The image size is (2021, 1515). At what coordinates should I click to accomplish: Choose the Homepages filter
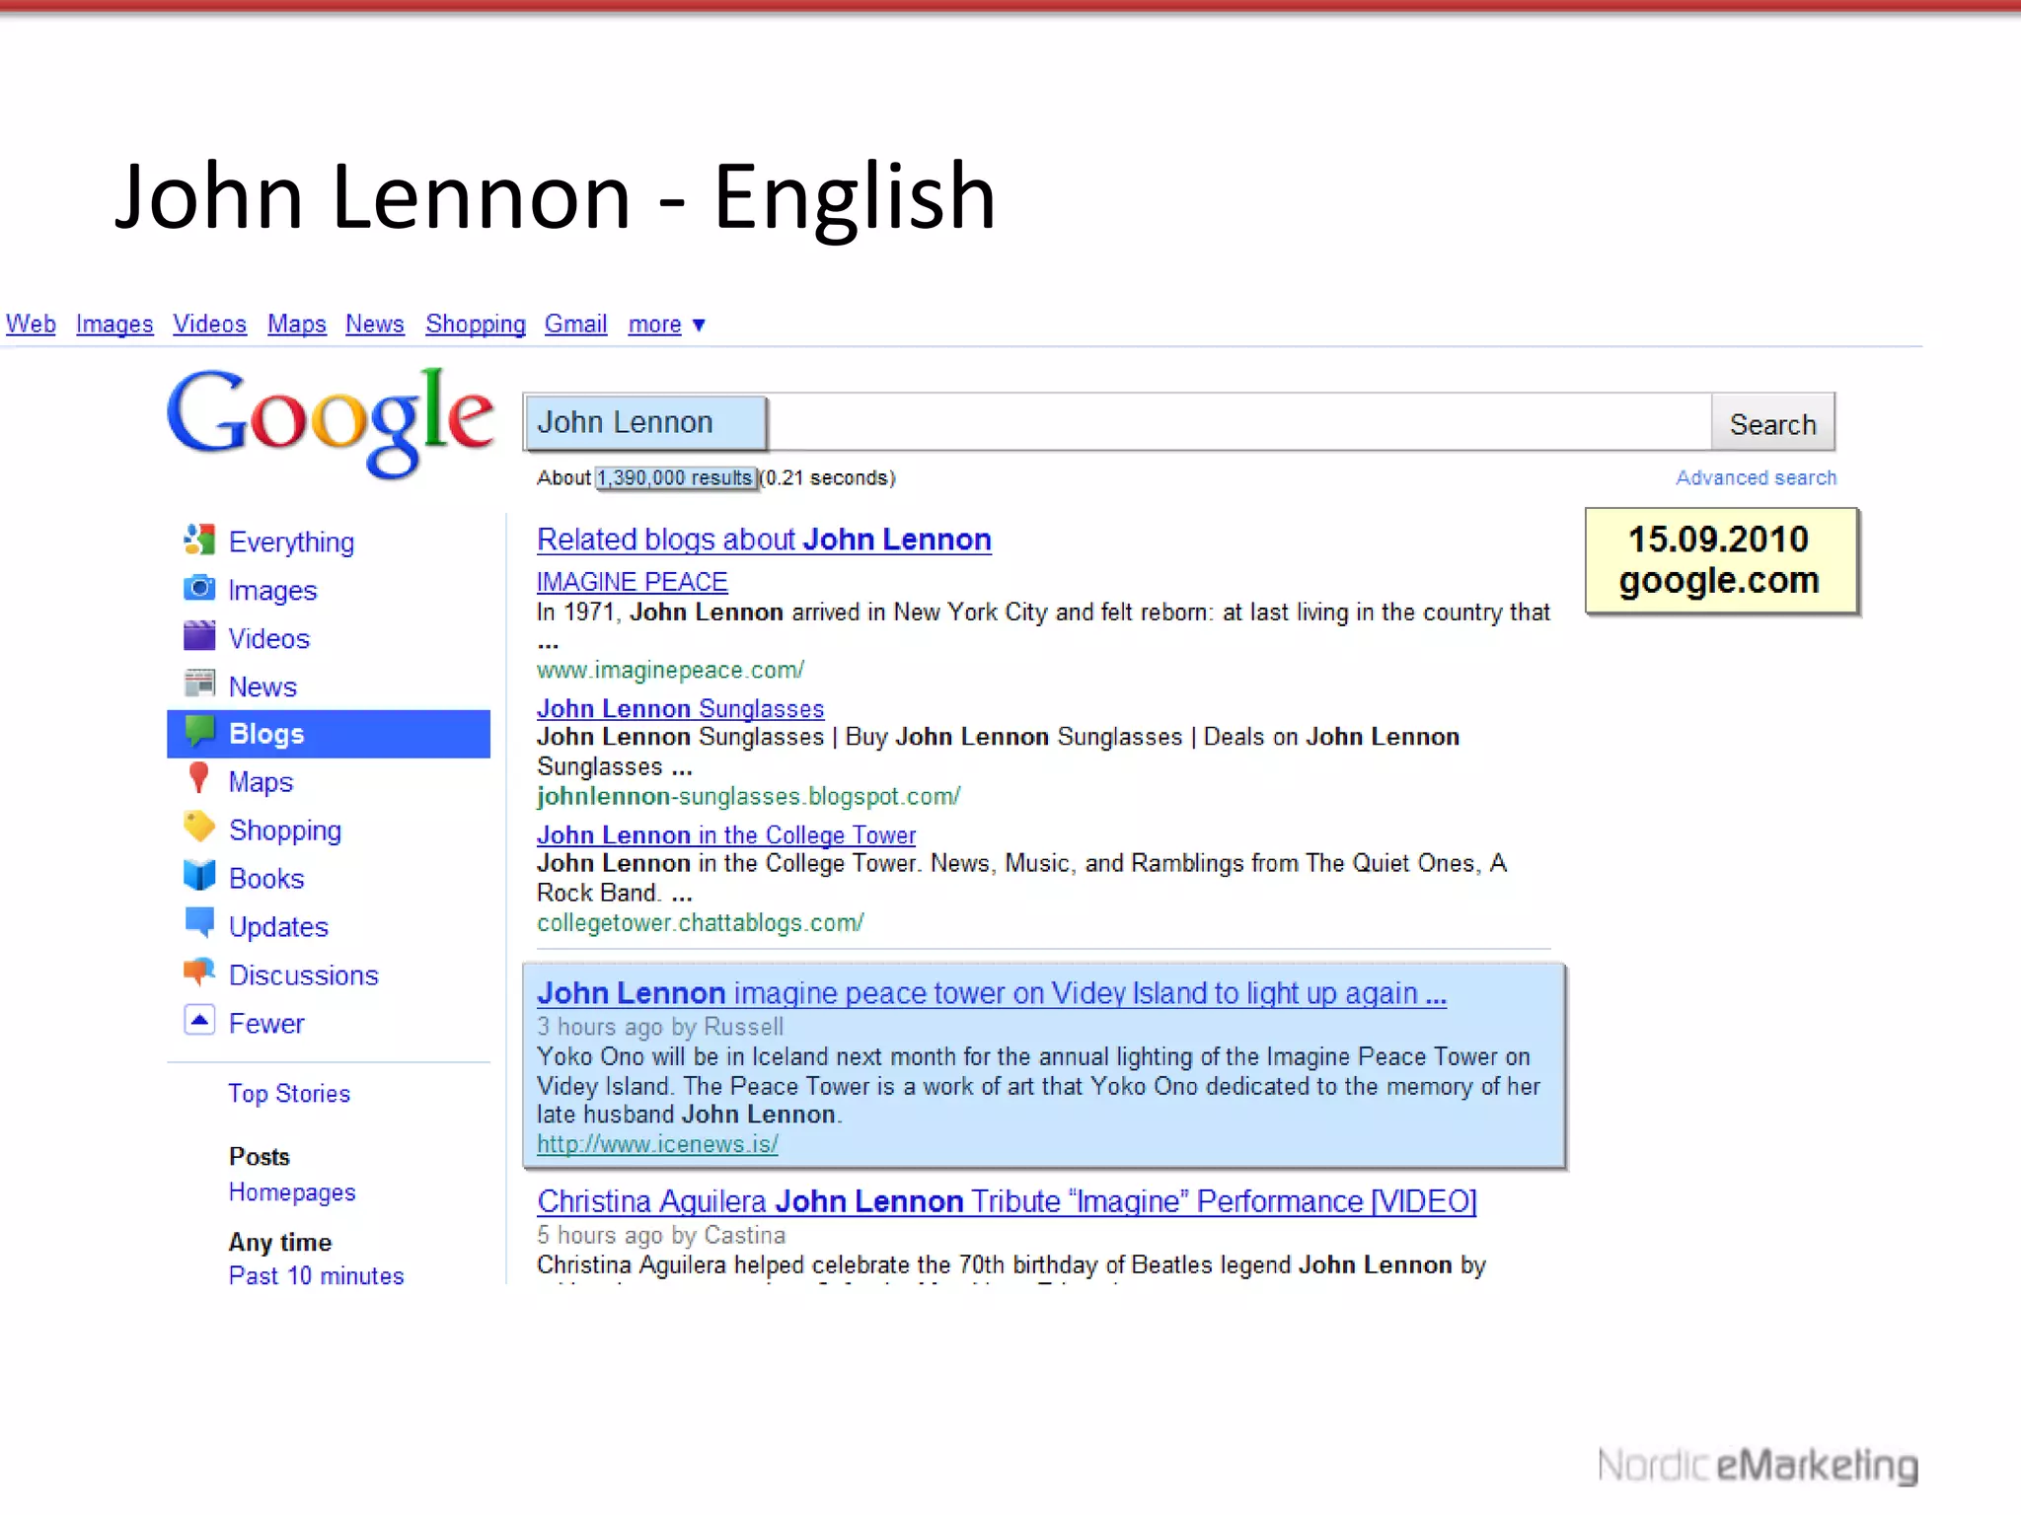(292, 1192)
